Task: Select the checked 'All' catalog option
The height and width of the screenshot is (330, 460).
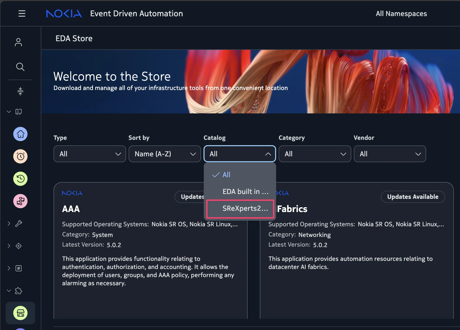Action: tap(240, 175)
